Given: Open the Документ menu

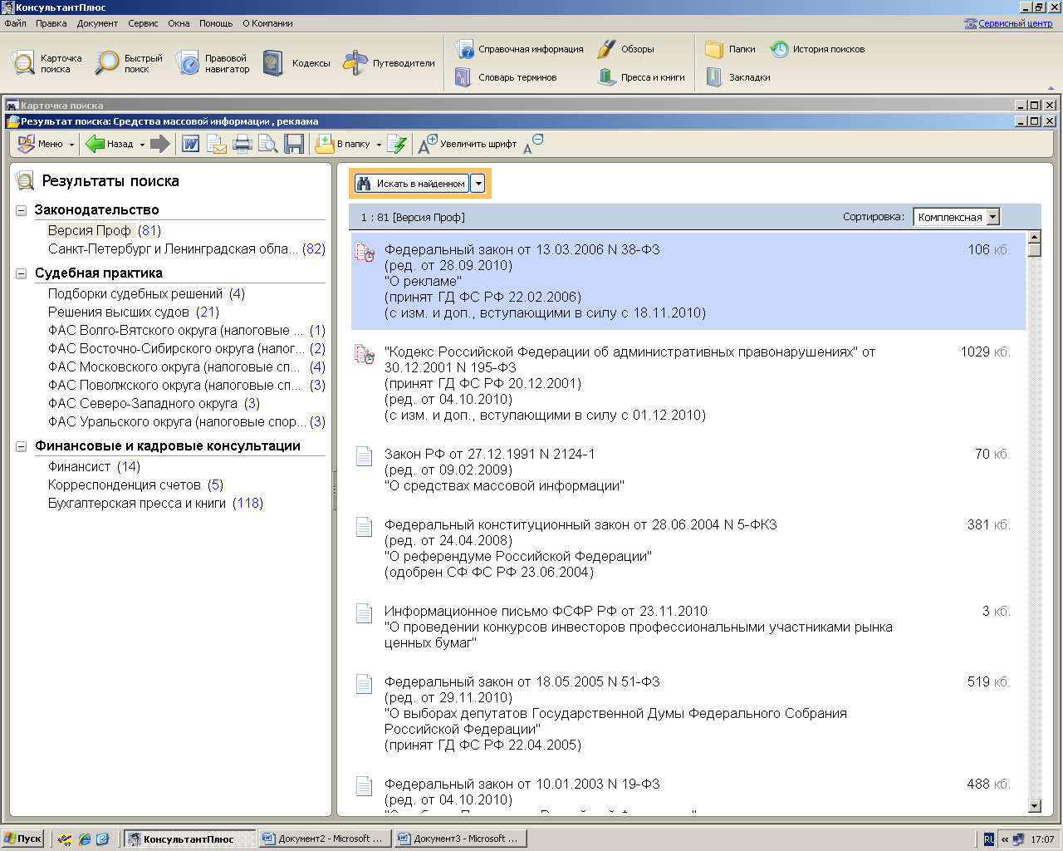Looking at the screenshot, I should pos(97,23).
